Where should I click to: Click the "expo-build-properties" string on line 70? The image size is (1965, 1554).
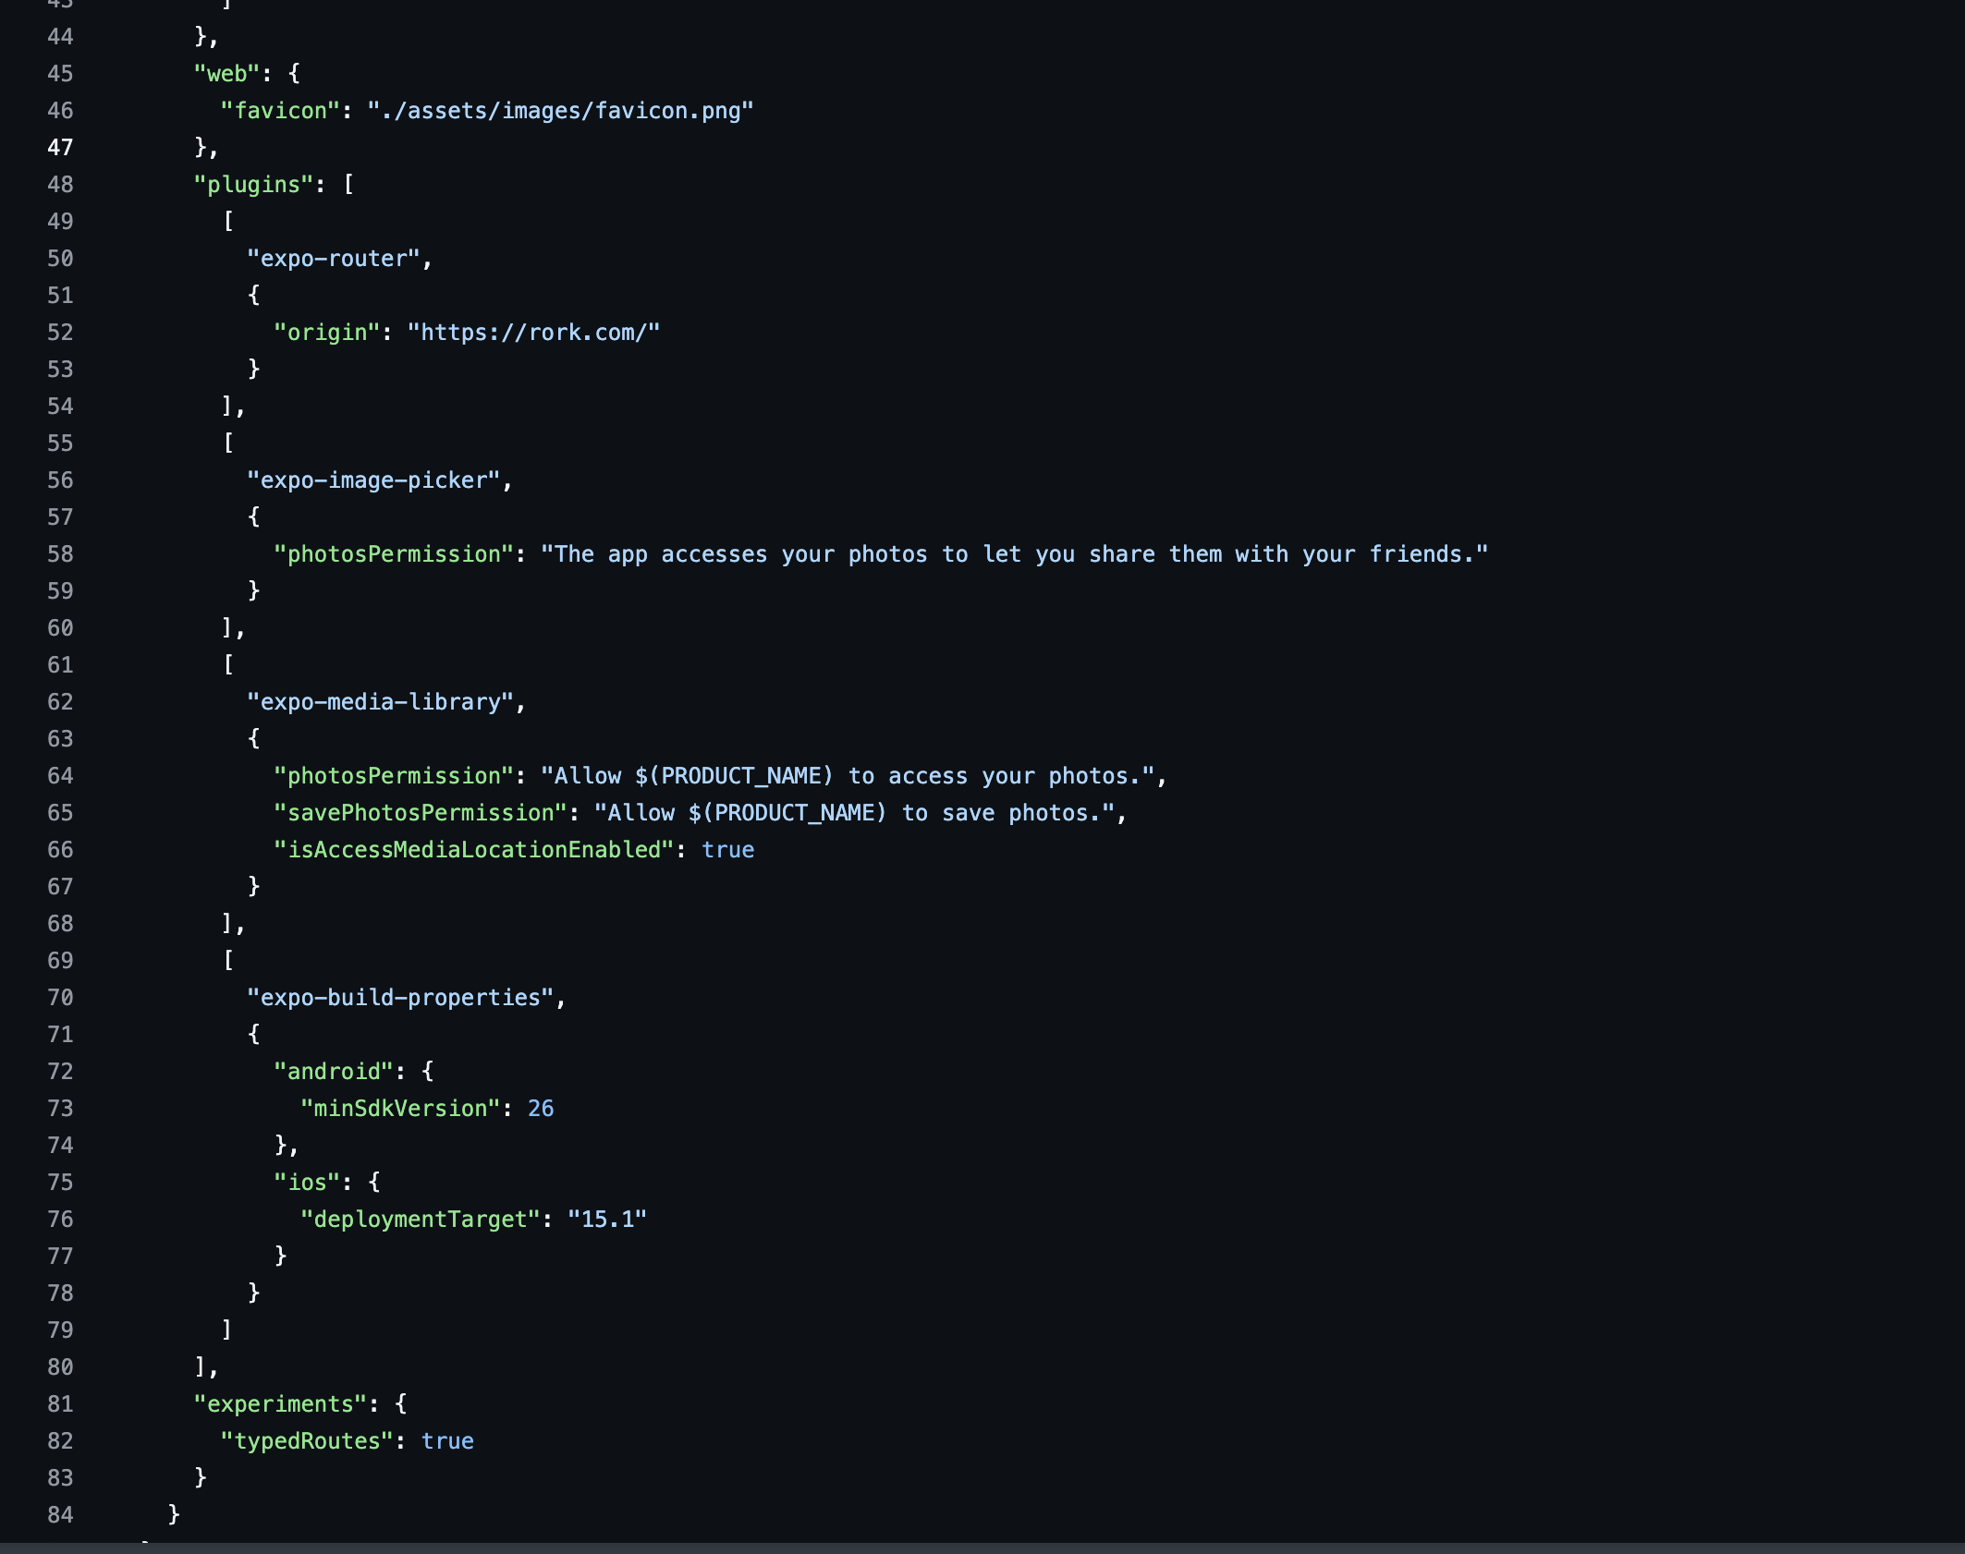click(x=402, y=998)
